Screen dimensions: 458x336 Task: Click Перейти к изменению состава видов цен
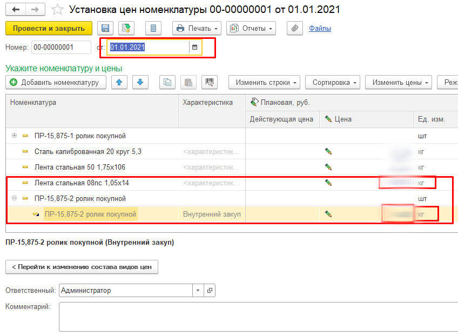pos(82,267)
